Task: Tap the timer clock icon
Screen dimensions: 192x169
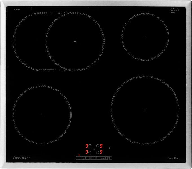Action: coord(109,158)
